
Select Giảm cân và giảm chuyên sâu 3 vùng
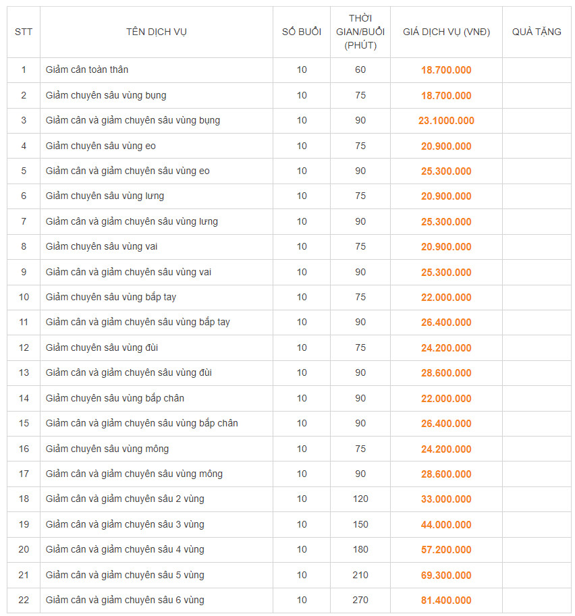coord(125,524)
